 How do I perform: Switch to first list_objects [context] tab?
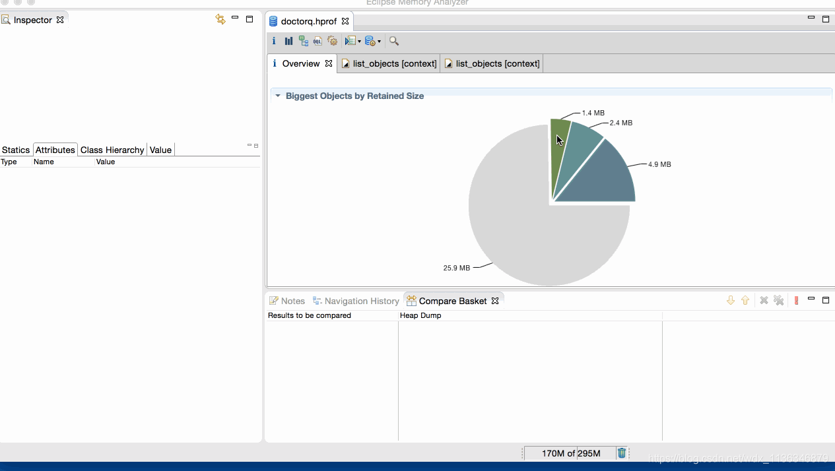(389, 64)
